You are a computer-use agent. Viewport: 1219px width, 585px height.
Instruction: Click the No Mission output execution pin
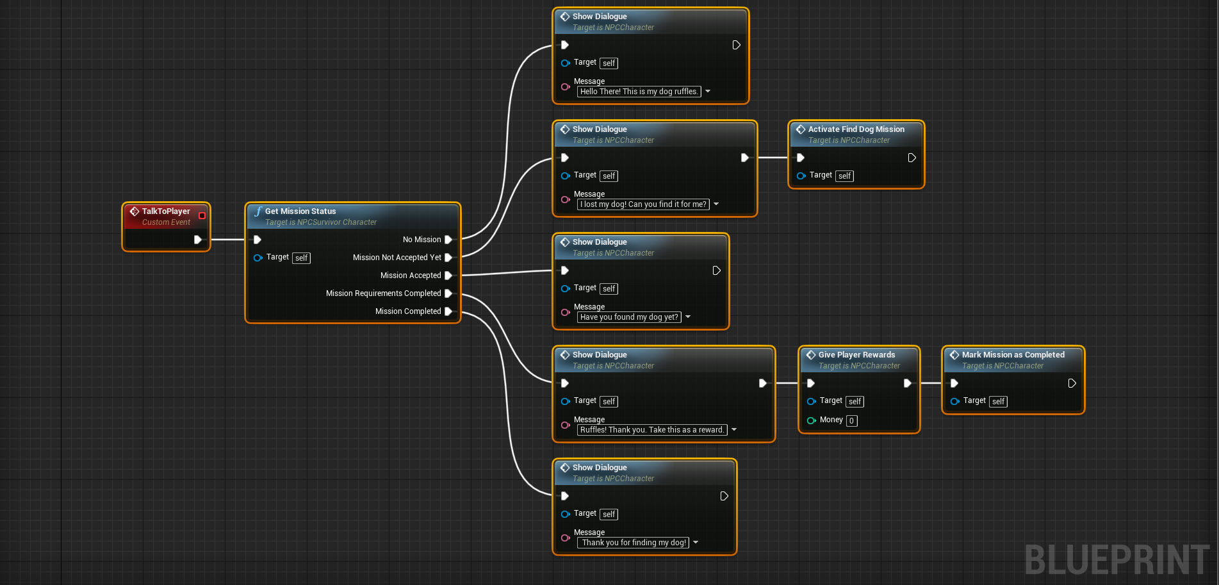click(448, 240)
